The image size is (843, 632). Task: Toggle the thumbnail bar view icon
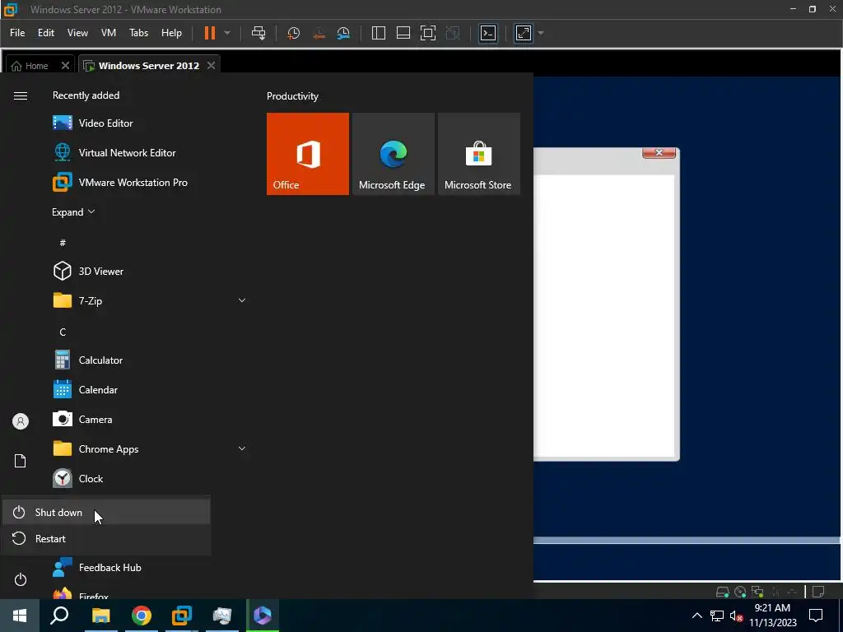403,33
